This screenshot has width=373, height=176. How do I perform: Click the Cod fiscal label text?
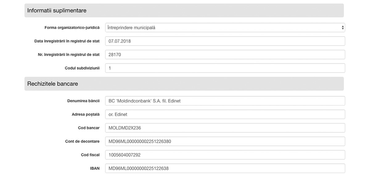click(x=90, y=155)
